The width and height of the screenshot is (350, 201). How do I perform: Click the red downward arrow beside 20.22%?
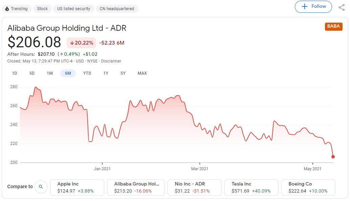point(72,43)
